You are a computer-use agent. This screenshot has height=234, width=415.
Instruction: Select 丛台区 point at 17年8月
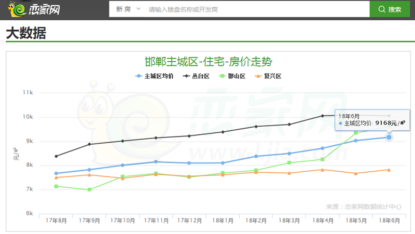point(56,156)
